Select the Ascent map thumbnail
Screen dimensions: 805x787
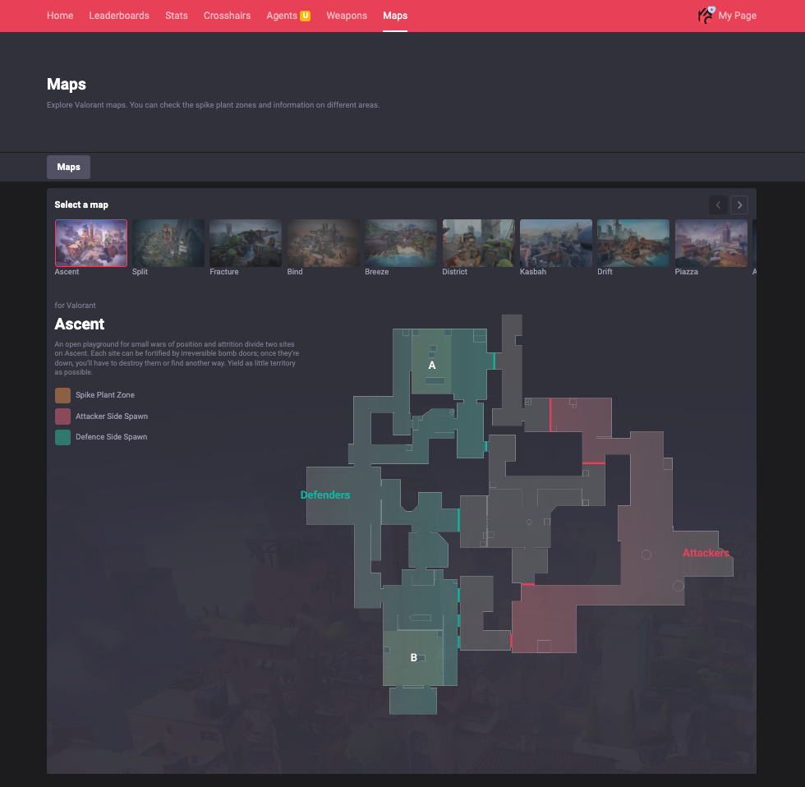point(91,243)
